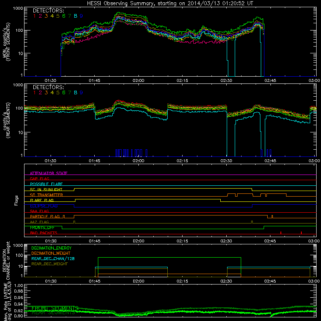
Task: Click green detector 6 in rear segments legend
Action: (x=64, y=93)
